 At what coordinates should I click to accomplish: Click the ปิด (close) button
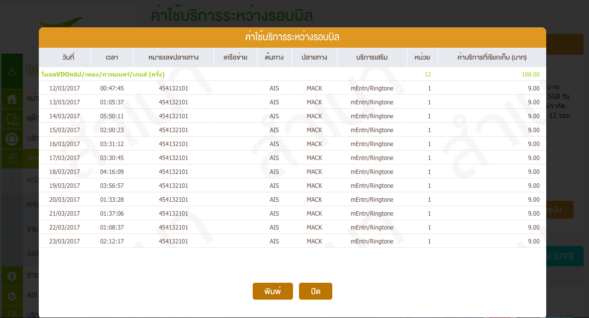pos(315,291)
